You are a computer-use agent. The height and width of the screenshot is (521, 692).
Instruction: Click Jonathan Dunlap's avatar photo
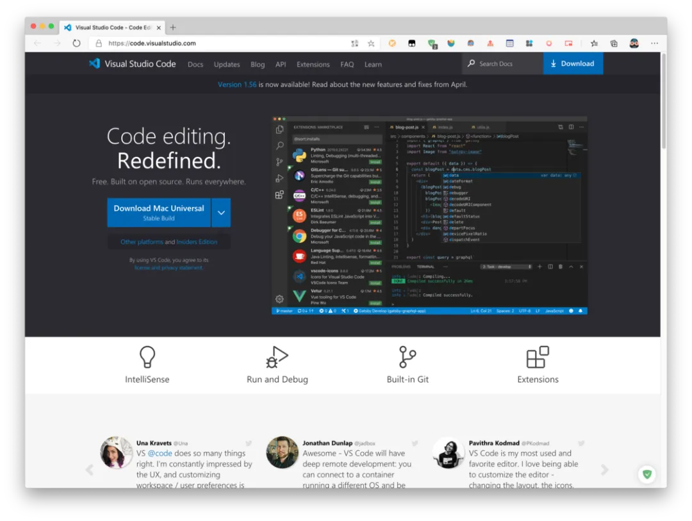(283, 452)
